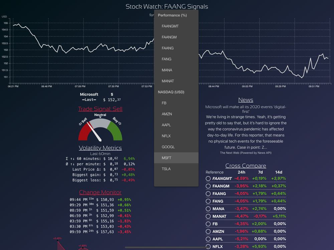Viewport: 334px width, 250px height.
Task: Select FANG from the dropdown list
Action: 176,59
